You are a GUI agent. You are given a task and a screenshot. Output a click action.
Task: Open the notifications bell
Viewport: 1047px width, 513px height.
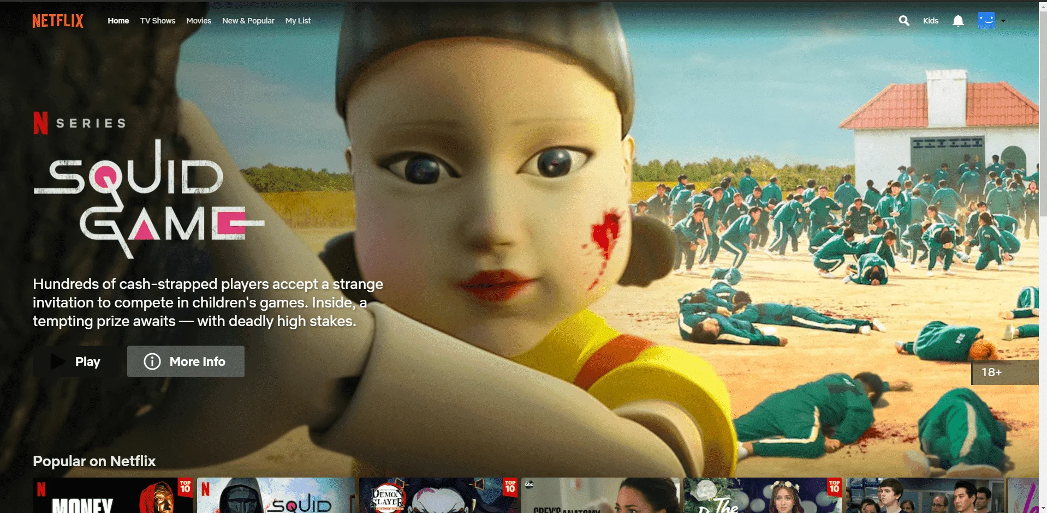pos(958,21)
